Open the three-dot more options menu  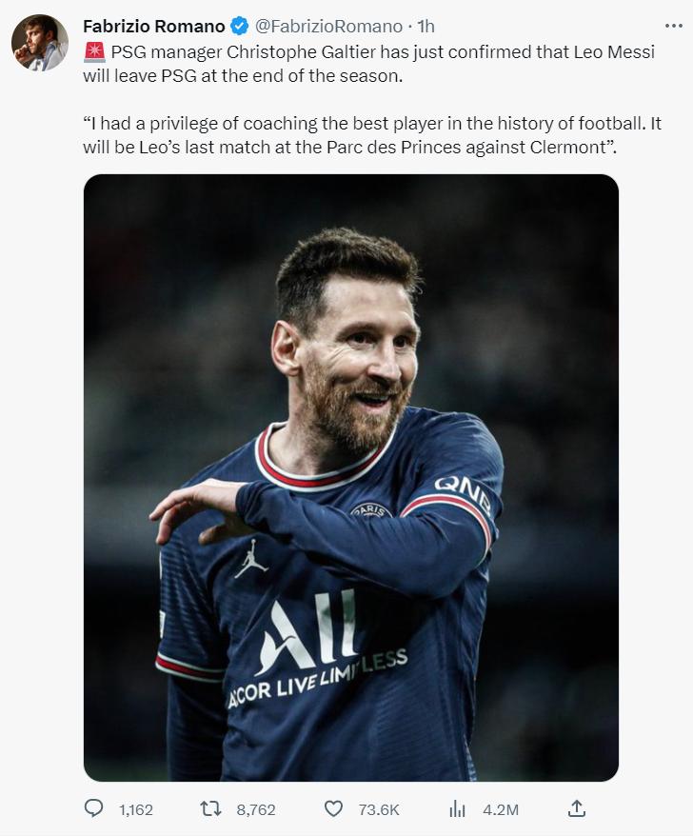673,26
